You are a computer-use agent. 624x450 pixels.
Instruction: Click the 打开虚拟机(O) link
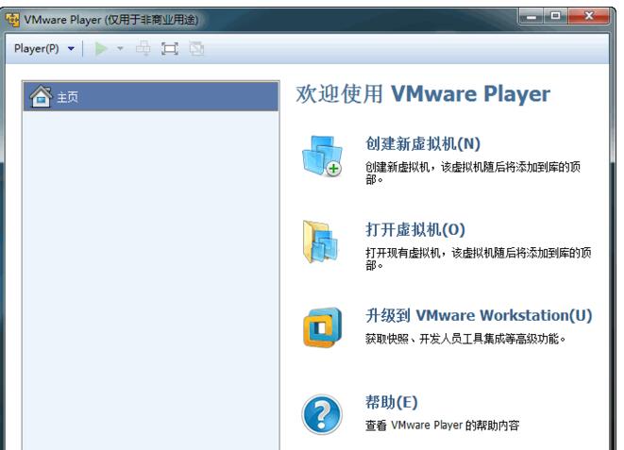(415, 229)
